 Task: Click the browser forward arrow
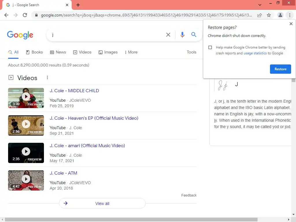click(x=16, y=15)
